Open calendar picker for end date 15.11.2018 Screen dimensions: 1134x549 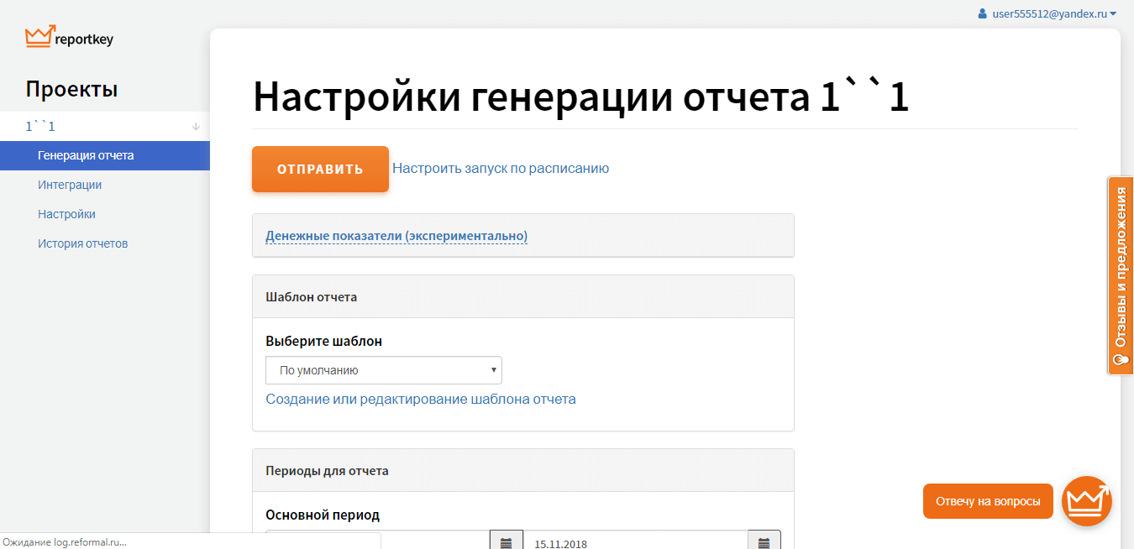[764, 541]
